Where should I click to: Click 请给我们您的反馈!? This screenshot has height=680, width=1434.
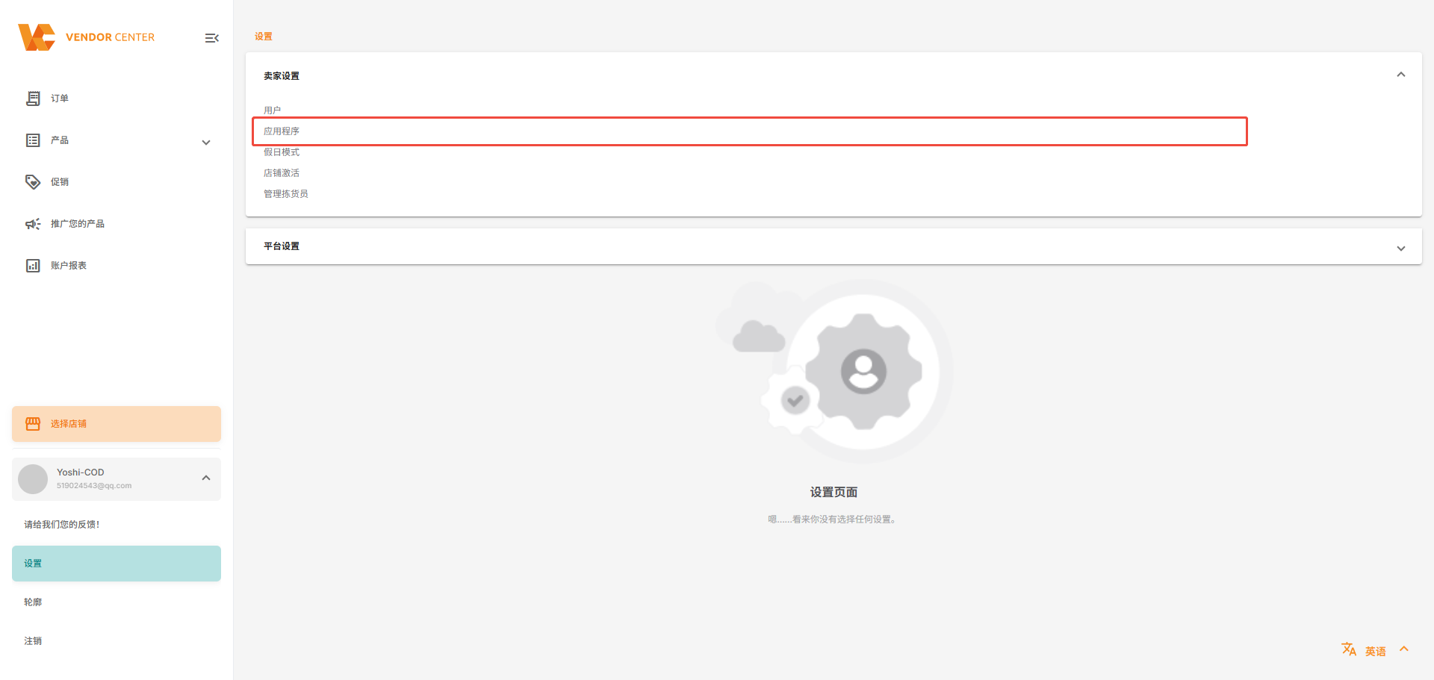click(62, 525)
